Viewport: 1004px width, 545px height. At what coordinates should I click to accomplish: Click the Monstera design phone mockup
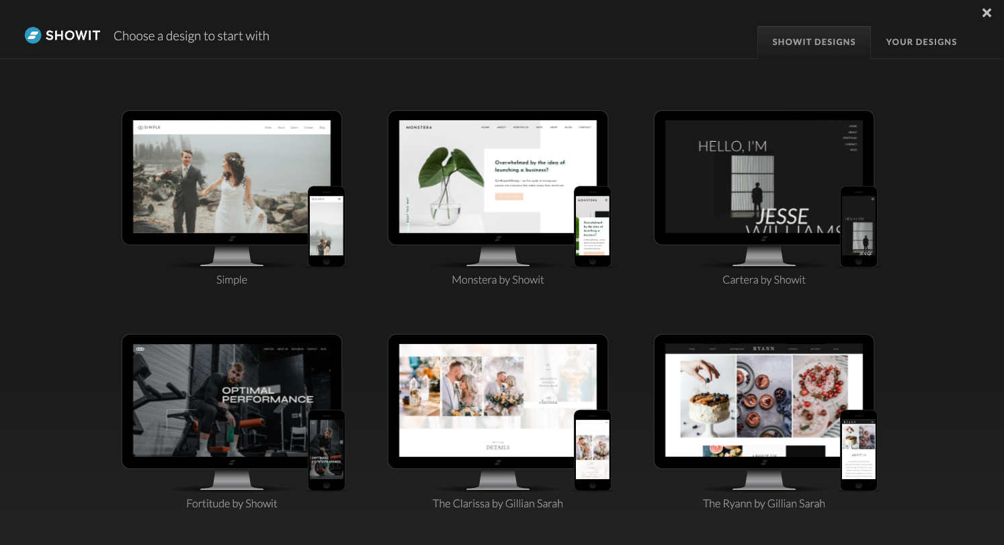[x=593, y=227]
